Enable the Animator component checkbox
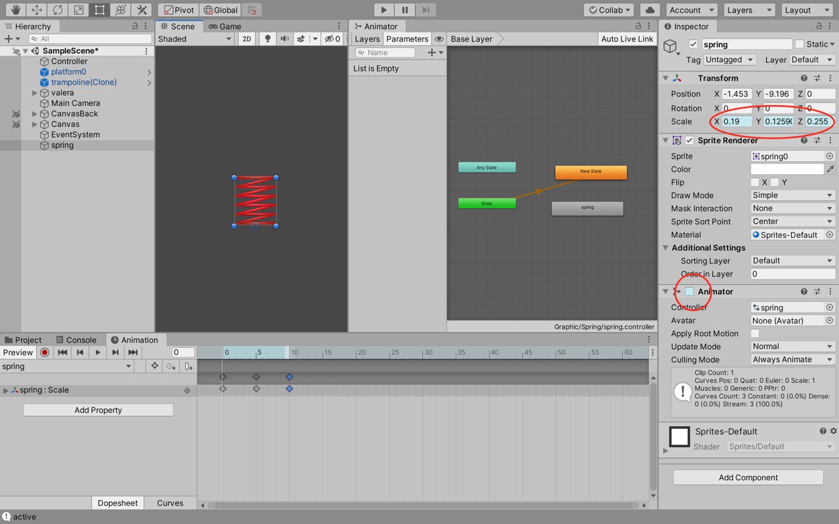Image resolution: width=839 pixels, height=524 pixels. (x=690, y=291)
